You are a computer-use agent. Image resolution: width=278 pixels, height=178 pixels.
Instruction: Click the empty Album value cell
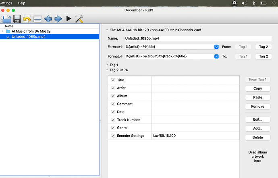click(x=195, y=96)
